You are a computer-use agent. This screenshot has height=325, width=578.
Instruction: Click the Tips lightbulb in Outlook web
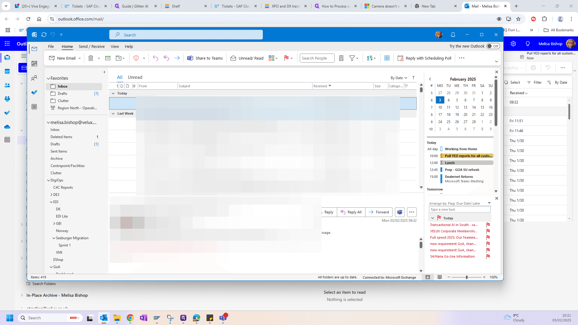coord(528,44)
